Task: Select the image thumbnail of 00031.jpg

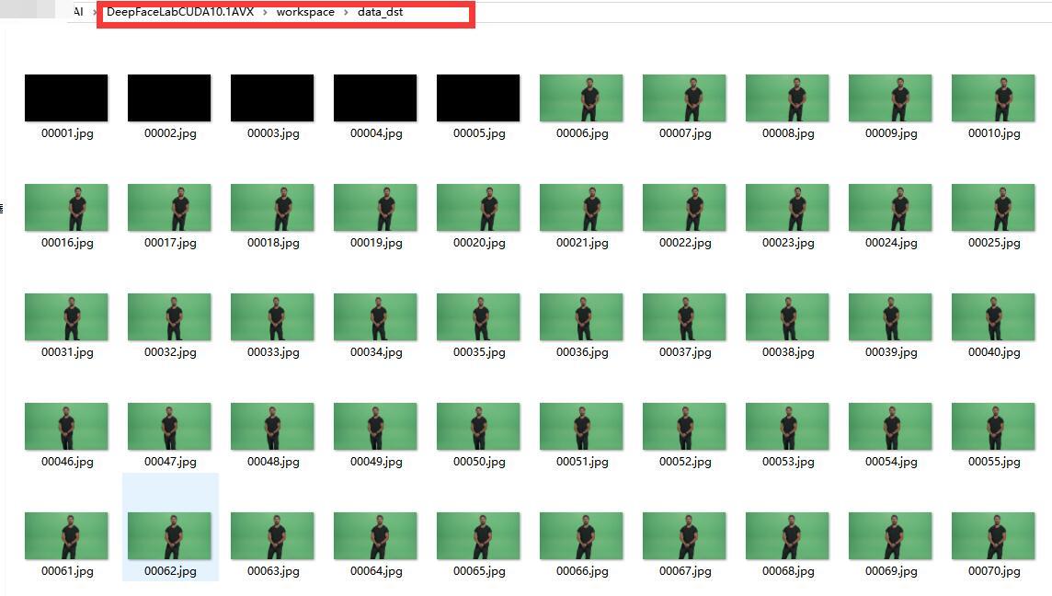Action: click(66, 316)
